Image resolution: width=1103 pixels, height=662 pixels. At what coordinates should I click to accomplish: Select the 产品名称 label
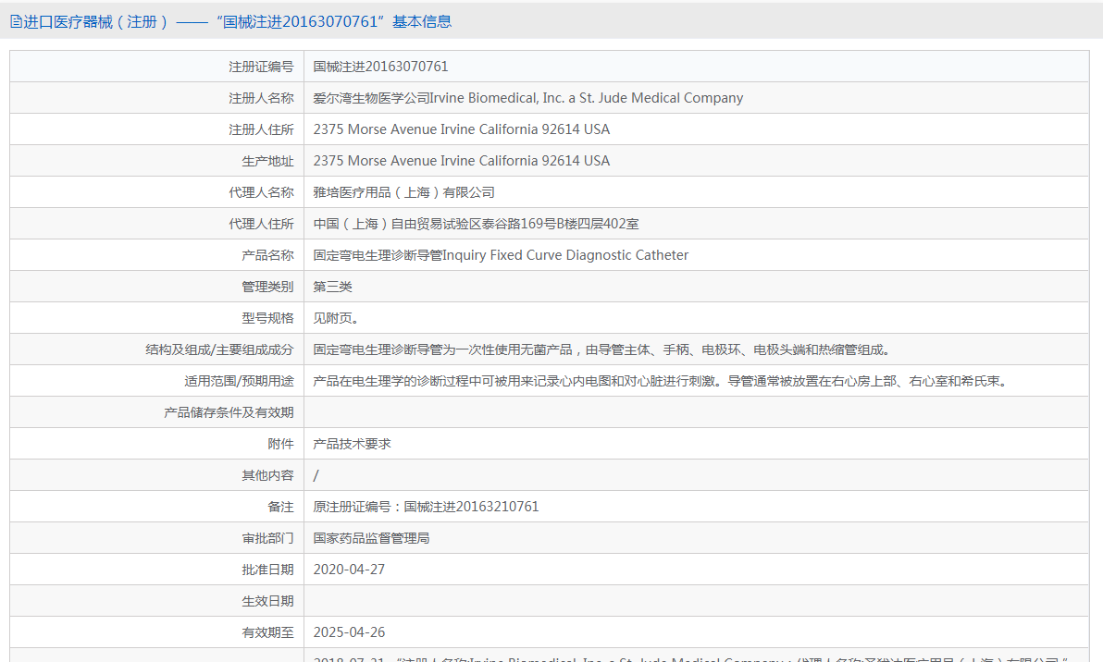point(268,255)
